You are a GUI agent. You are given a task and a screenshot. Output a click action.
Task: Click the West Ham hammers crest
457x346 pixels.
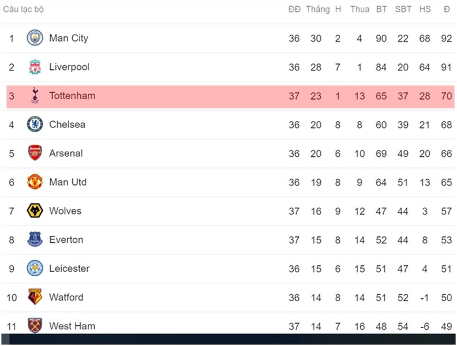pos(35,325)
